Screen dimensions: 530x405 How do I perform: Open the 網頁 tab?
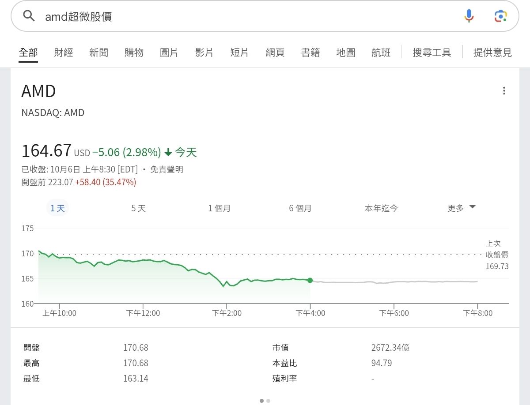coord(275,53)
